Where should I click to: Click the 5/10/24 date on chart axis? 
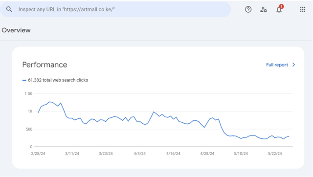[x=241, y=154]
